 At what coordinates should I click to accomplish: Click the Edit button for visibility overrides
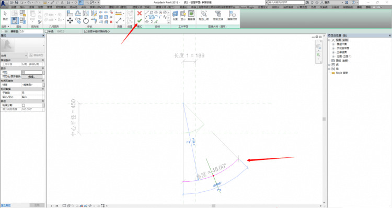click(32, 76)
